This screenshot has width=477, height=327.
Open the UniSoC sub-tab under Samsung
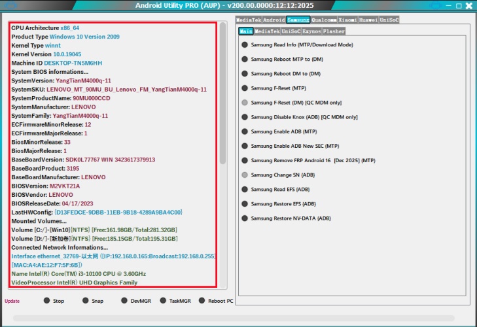tap(291, 31)
